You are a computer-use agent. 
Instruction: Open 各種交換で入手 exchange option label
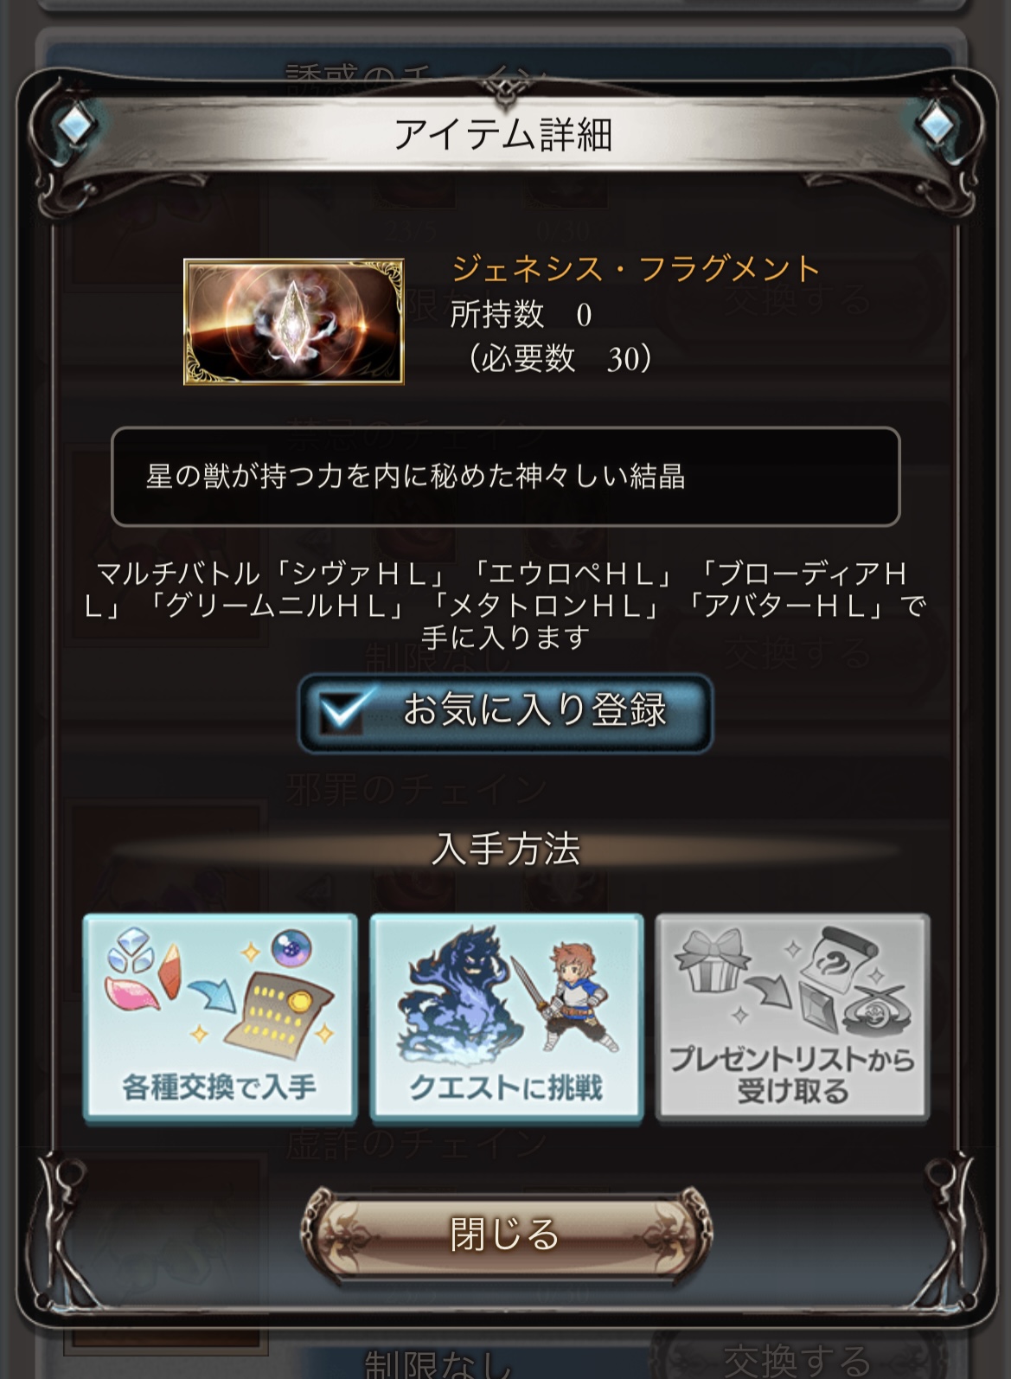coord(220,1087)
